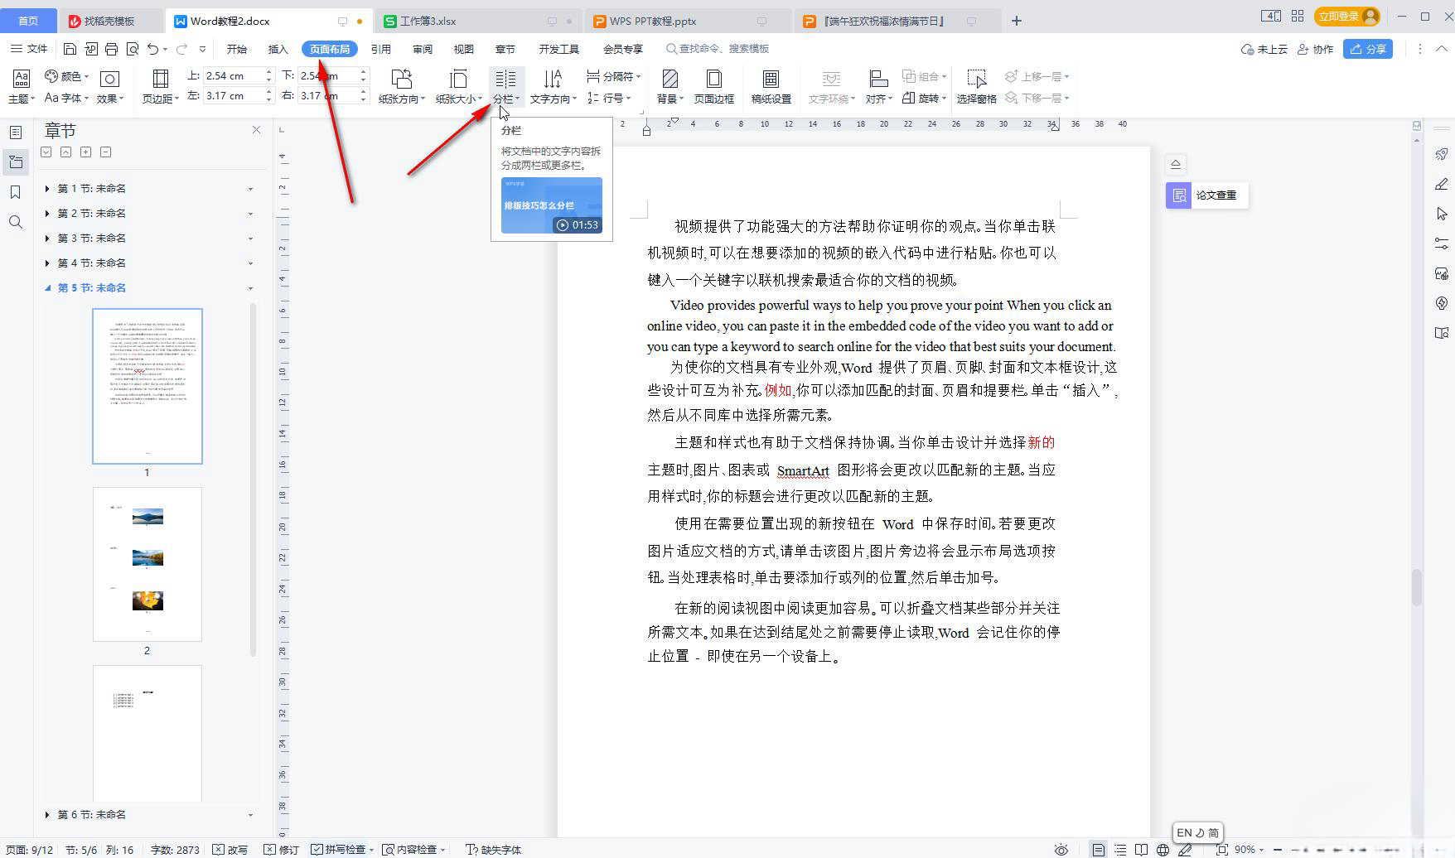Expand 第 6 节 section tree item

point(47,815)
